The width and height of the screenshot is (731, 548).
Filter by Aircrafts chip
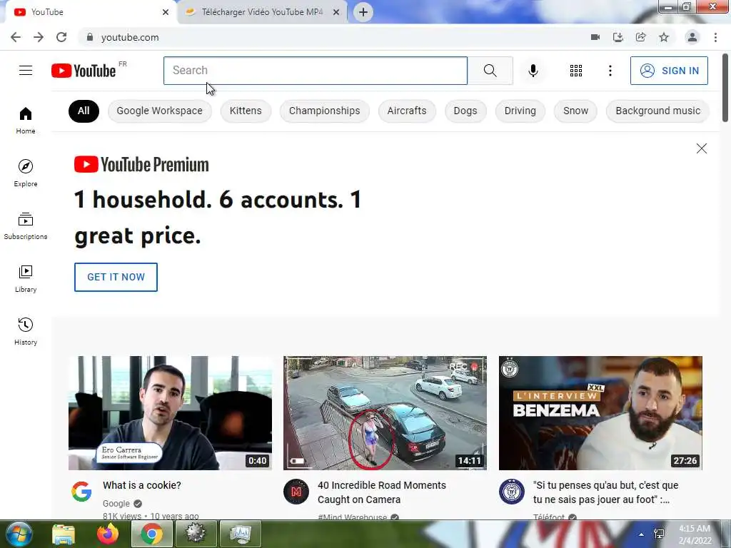[407, 111]
